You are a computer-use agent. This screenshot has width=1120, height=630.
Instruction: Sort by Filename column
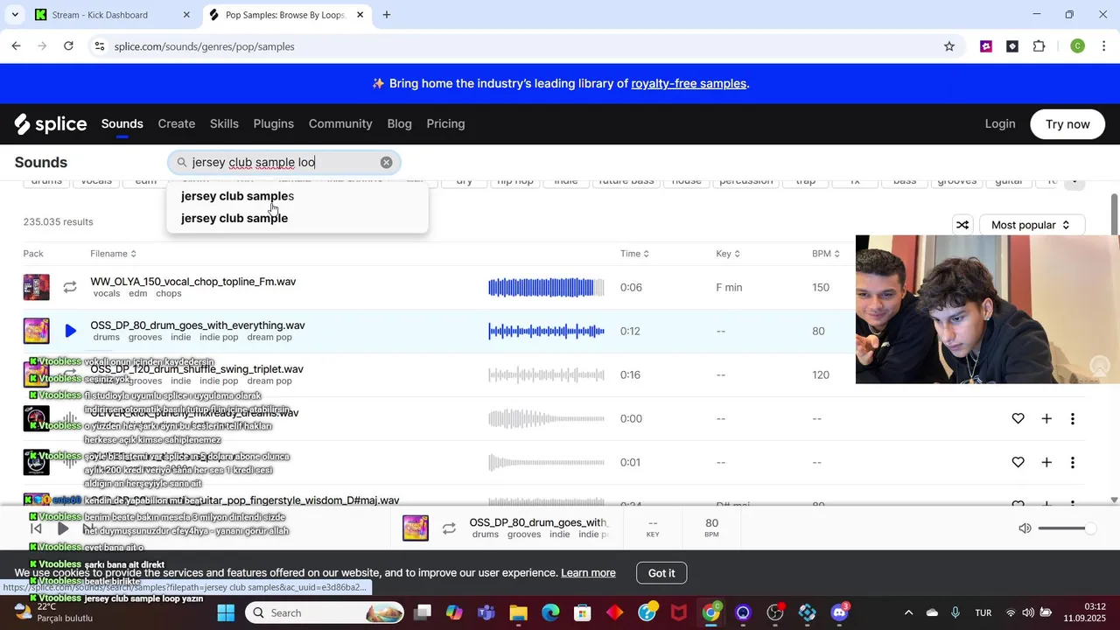(x=113, y=254)
